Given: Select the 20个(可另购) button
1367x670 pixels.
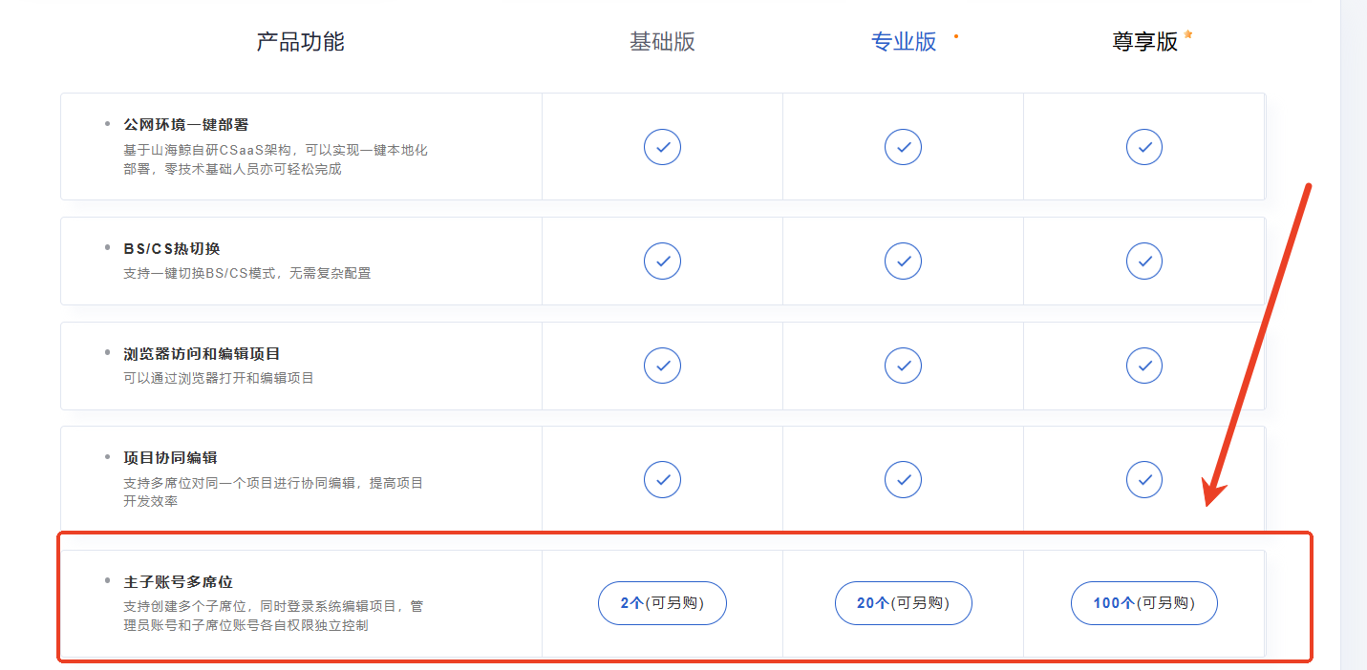Looking at the screenshot, I should click(903, 603).
